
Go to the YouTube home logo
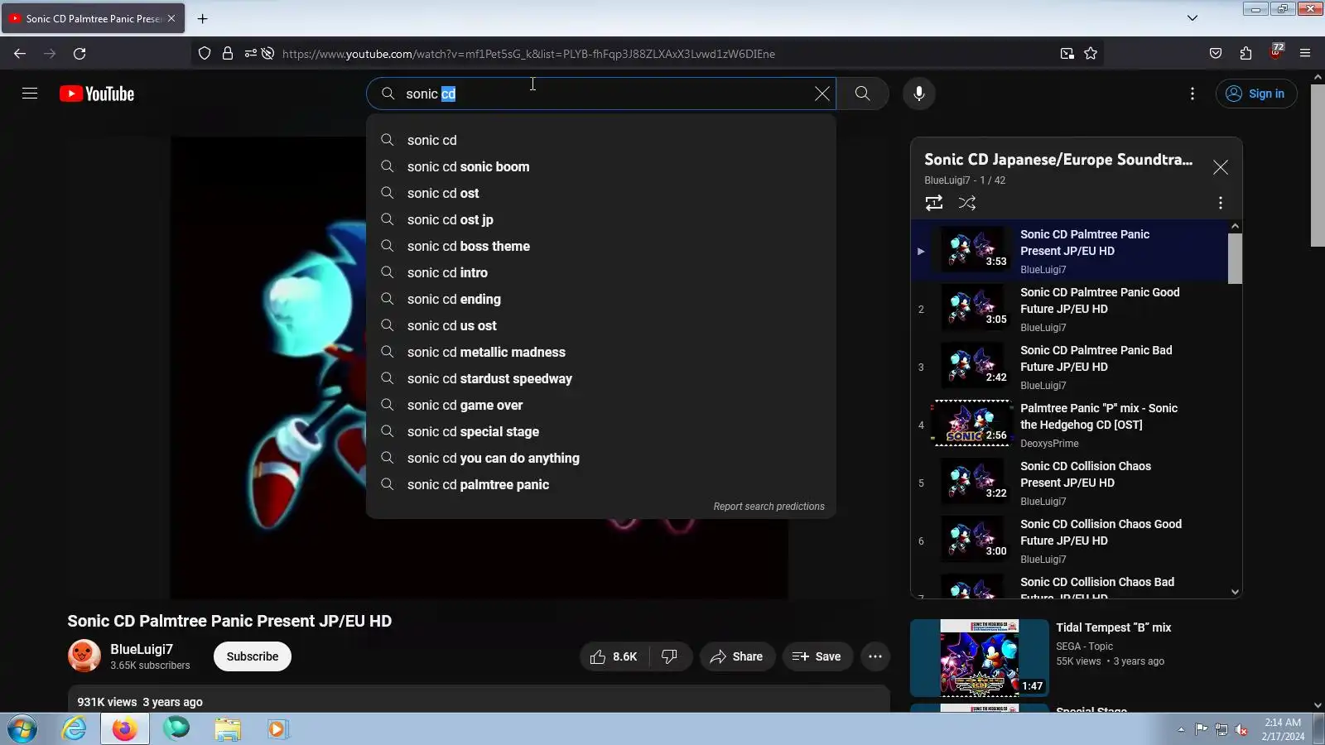coord(97,94)
